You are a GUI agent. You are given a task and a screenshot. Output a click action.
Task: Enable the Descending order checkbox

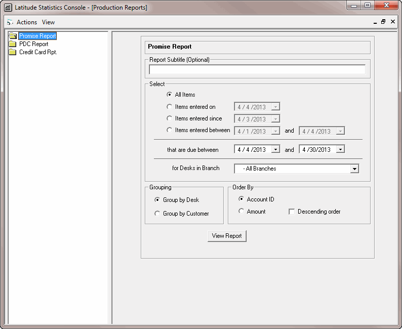pos(292,212)
